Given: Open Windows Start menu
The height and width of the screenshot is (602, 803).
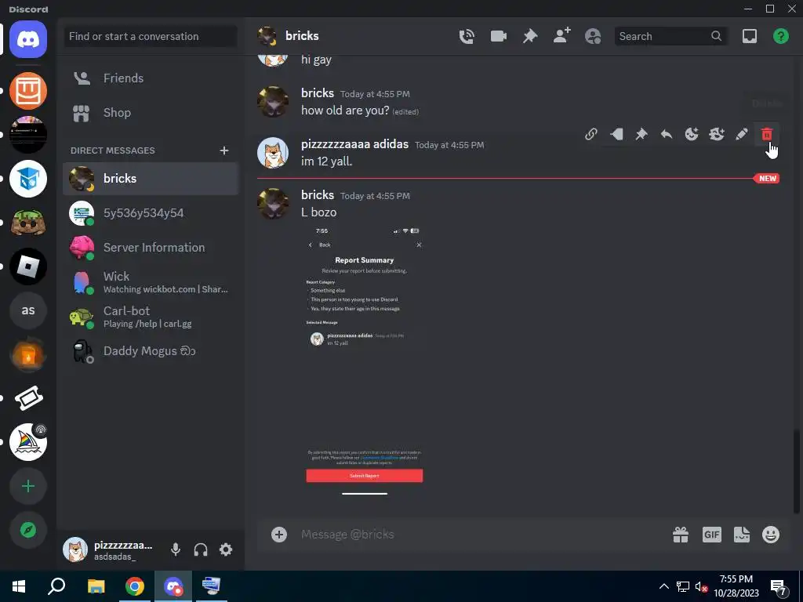Looking at the screenshot, I should (x=19, y=586).
